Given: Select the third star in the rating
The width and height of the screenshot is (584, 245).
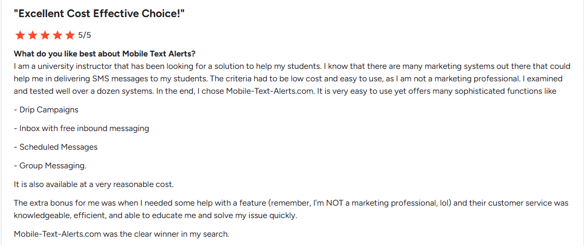Looking at the screenshot, I should coord(45,35).
